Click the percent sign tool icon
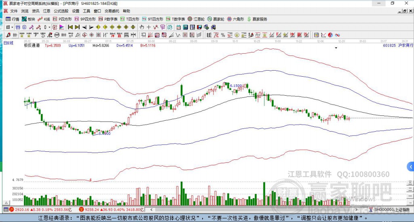The width and height of the screenshot is (414, 222). tap(223, 35)
